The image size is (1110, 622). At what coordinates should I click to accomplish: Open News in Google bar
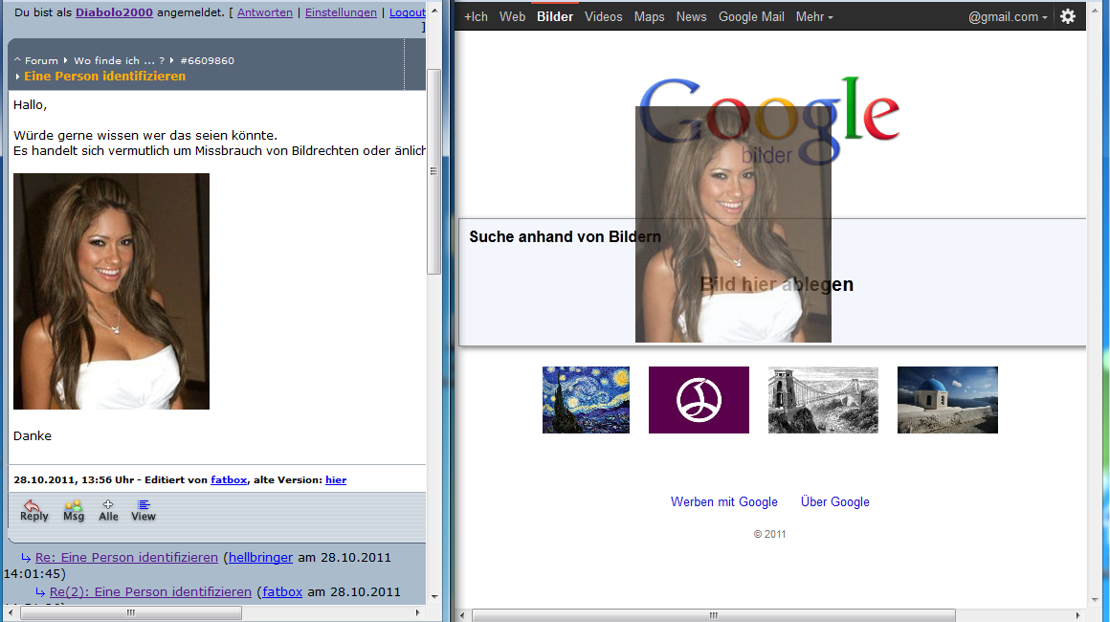click(x=691, y=16)
